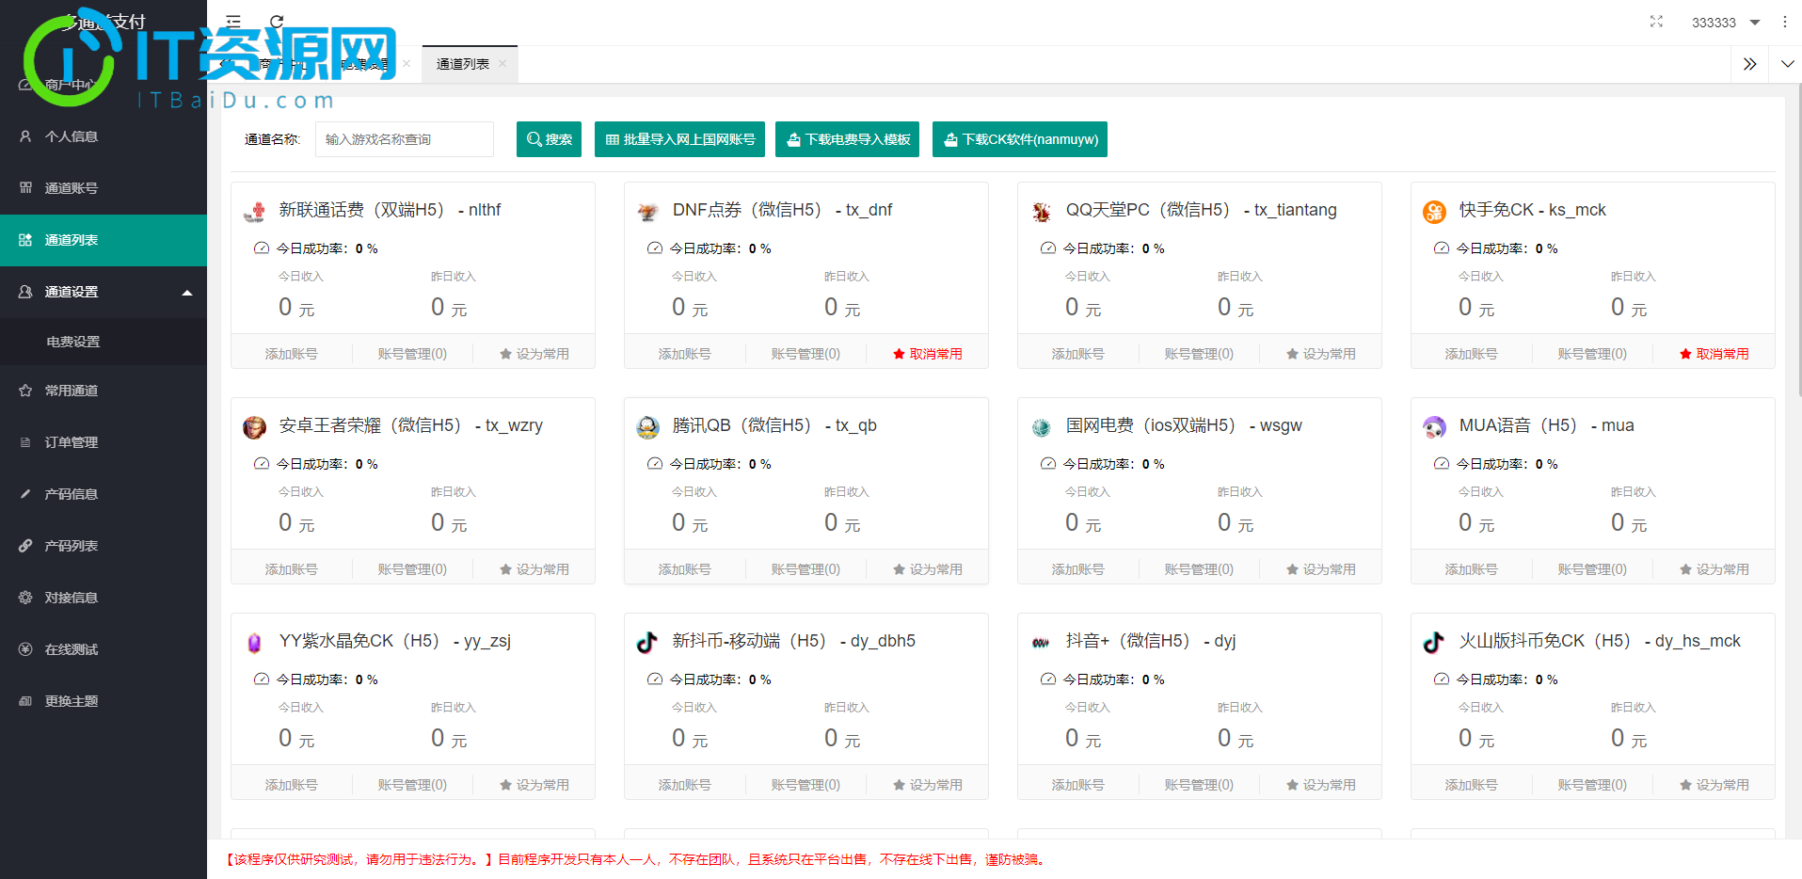Click the 快手免CK channel icon

pos(1434,212)
